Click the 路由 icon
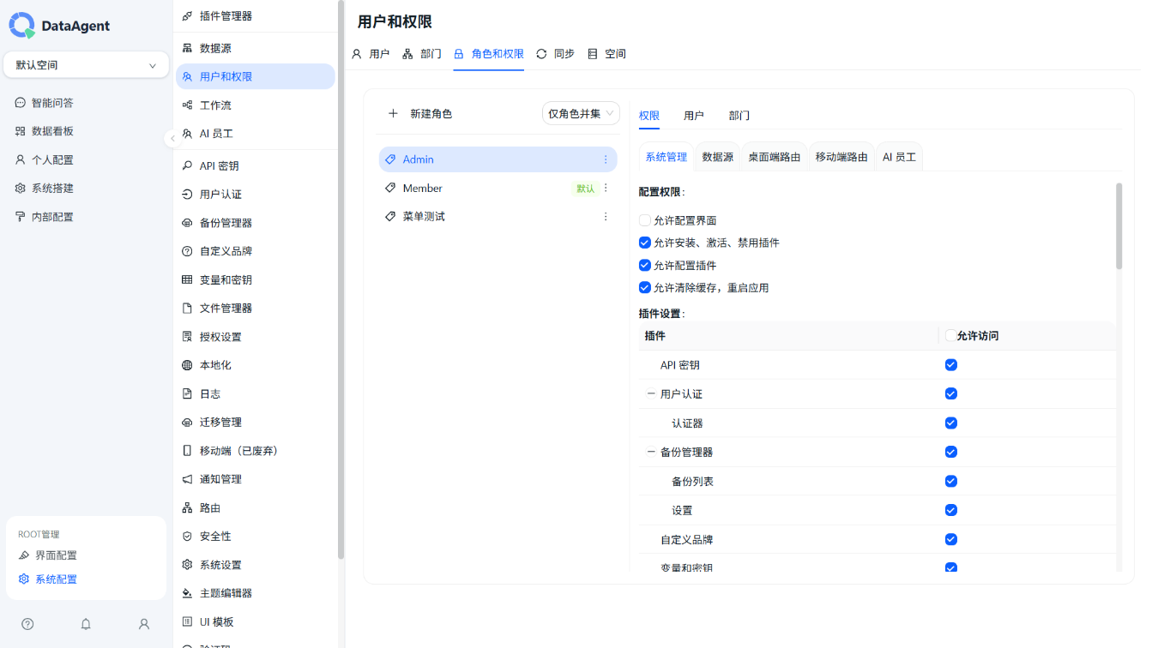The height and width of the screenshot is (648, 1152). [187, 508]
